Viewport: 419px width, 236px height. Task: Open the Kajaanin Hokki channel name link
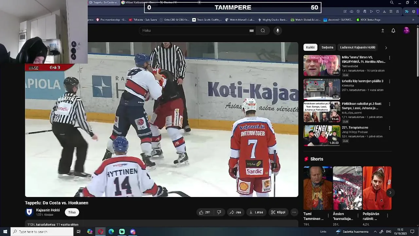pyautogui.click(x=48, y=210)
